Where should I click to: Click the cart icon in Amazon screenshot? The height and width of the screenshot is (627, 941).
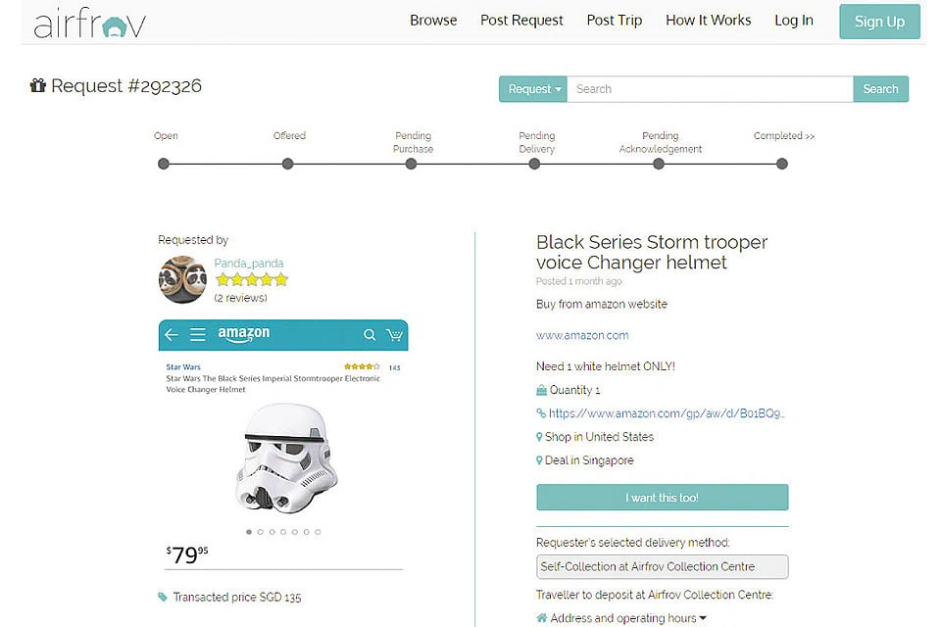click(394, 335)
